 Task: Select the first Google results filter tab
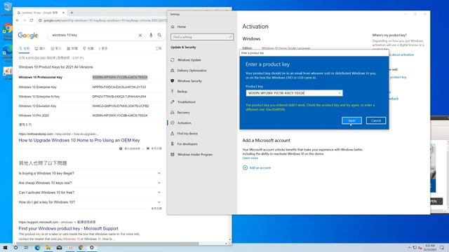pos(25,48)
